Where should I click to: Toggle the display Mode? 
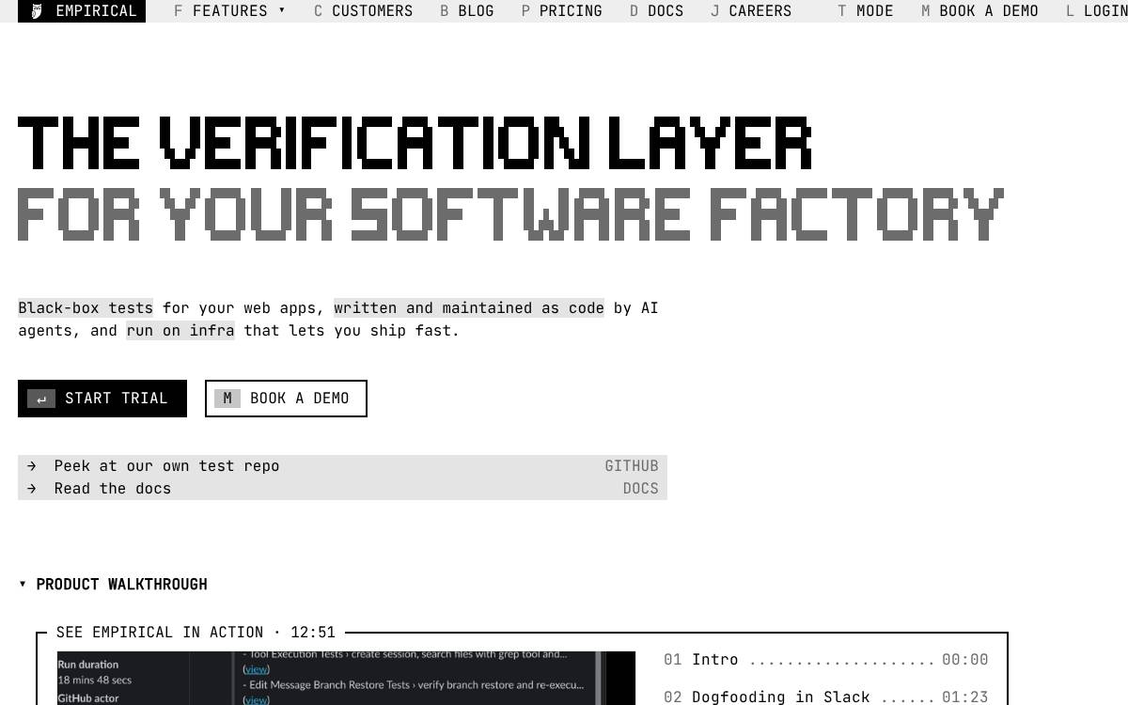(x=866, y=11)
